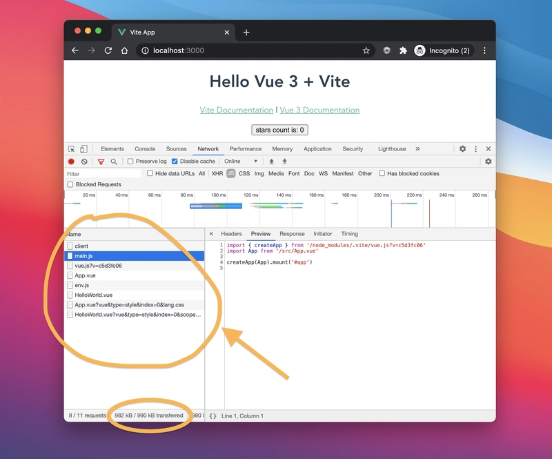Import HAR file with upload arrow
This screenshot has height=459, width=552.
point(271,162)
